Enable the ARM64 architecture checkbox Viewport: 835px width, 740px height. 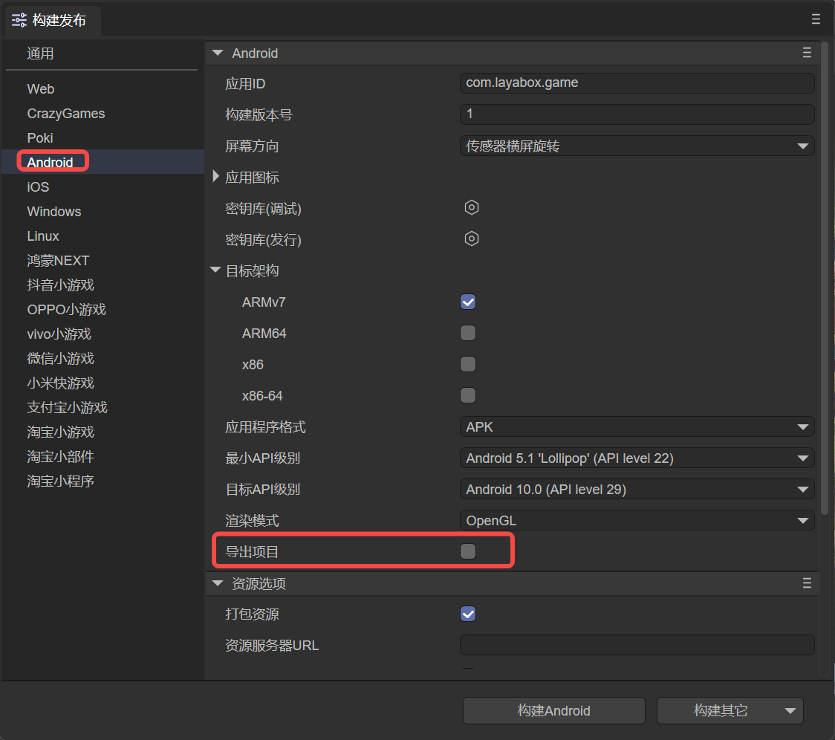tap(468, 333)
